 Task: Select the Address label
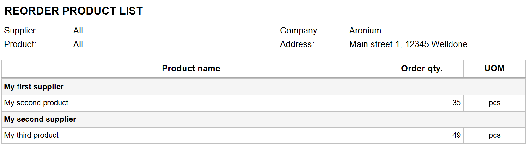[297, 44]
